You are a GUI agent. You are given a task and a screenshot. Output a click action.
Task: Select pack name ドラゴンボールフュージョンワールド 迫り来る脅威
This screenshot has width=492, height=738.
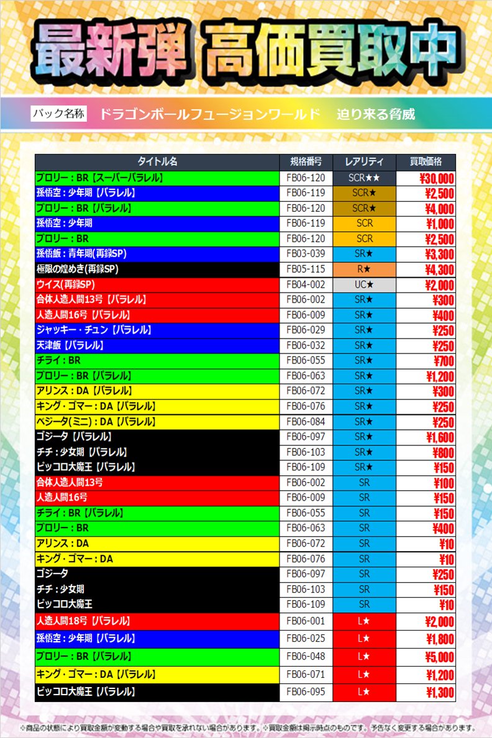257,114
